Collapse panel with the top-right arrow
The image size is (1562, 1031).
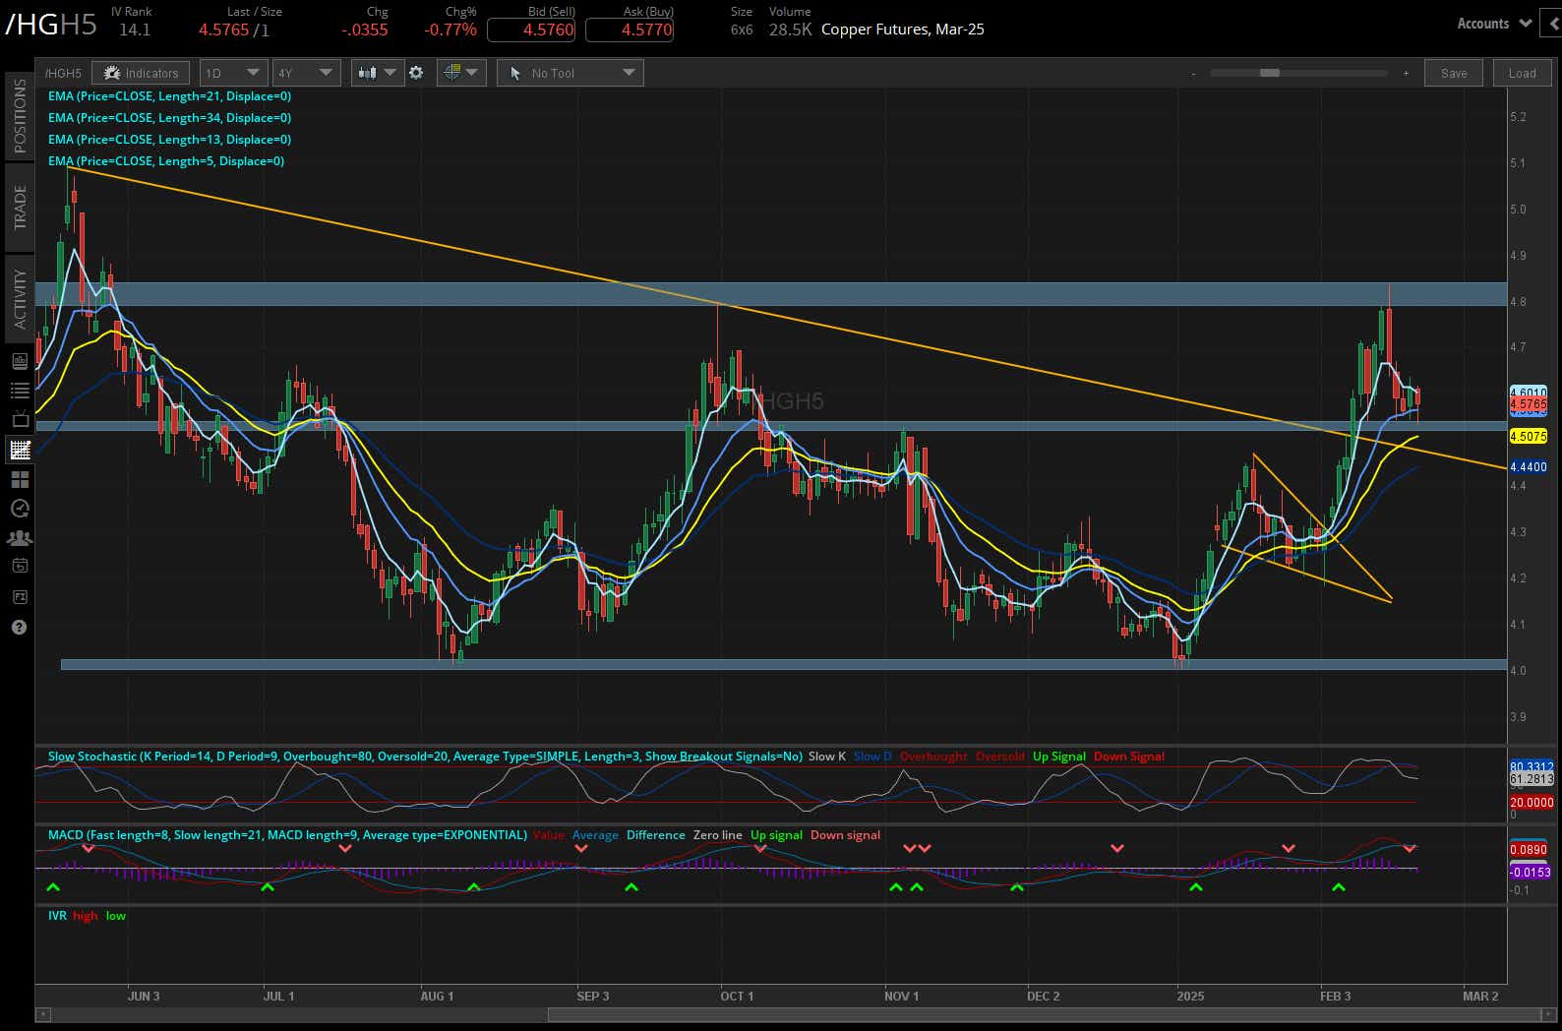tap(1552, 24)
